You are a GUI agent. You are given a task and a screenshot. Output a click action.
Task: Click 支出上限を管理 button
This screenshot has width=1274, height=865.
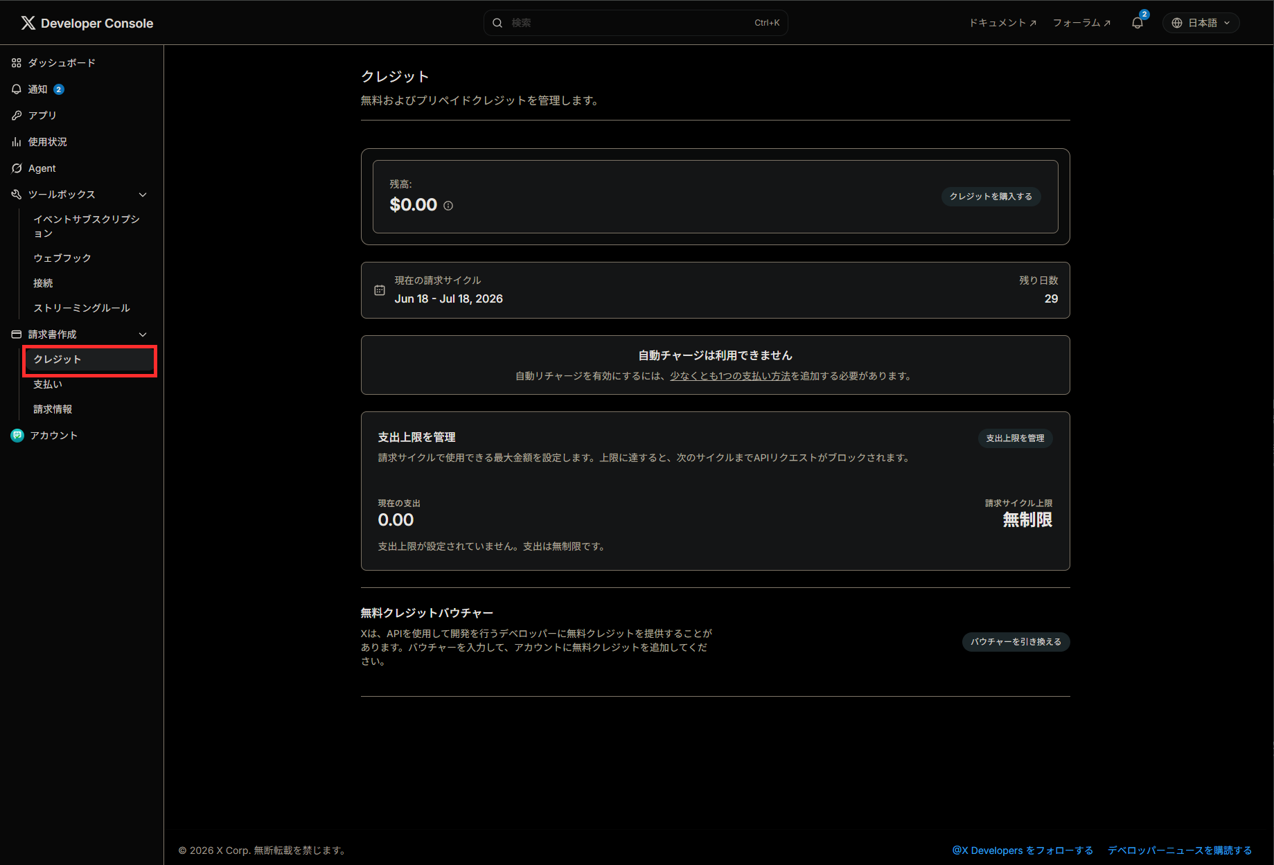coord(1015,438)
